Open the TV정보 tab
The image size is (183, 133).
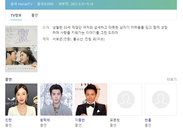[x=16, y=15]
